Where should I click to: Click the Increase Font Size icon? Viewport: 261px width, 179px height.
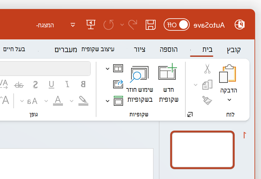point(4,100)
